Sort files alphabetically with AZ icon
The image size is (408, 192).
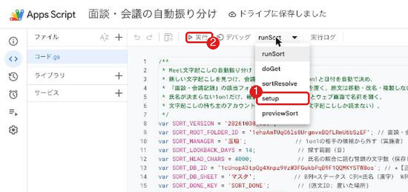tap(104, 38)
